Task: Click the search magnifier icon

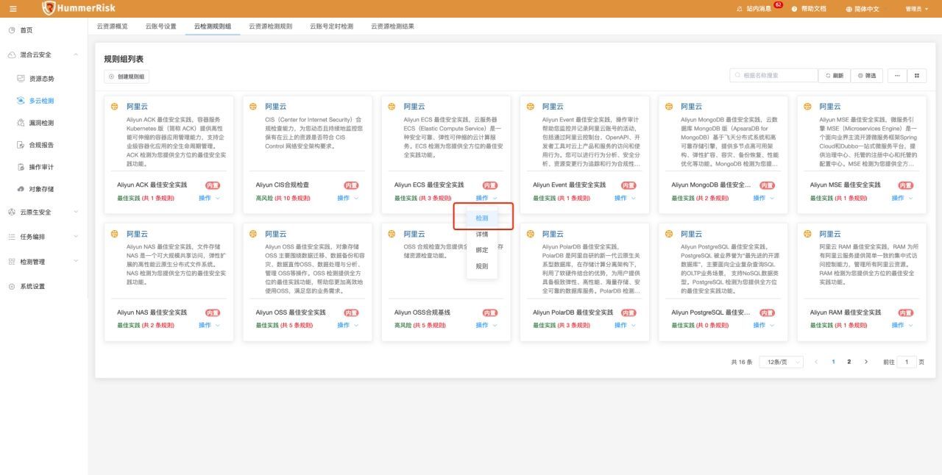Action: pyautogui.click(x=737, y=75)
